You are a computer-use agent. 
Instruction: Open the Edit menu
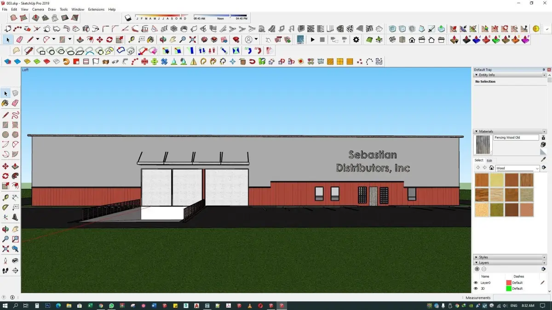[14, 9]
